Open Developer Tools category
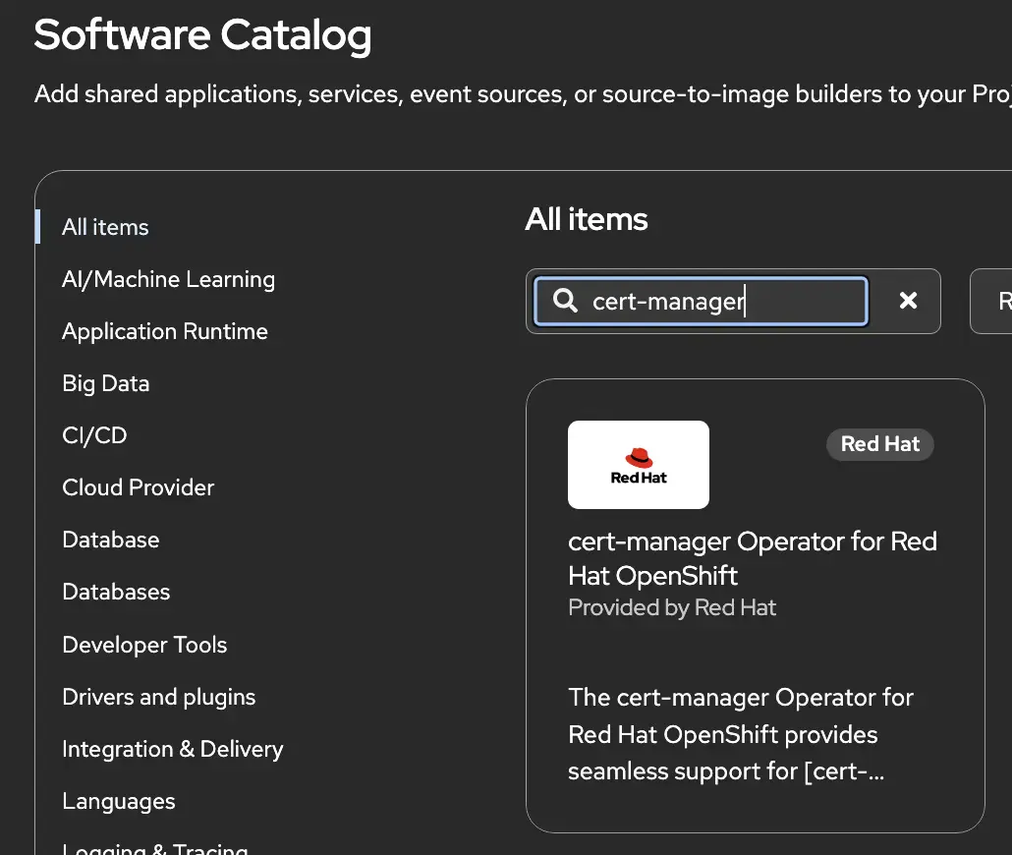 (144, 645)
